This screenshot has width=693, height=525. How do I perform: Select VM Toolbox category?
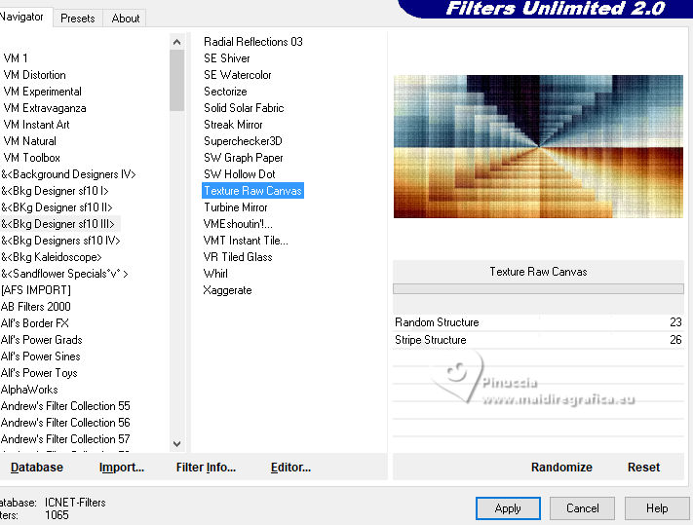tap(32, 158)
